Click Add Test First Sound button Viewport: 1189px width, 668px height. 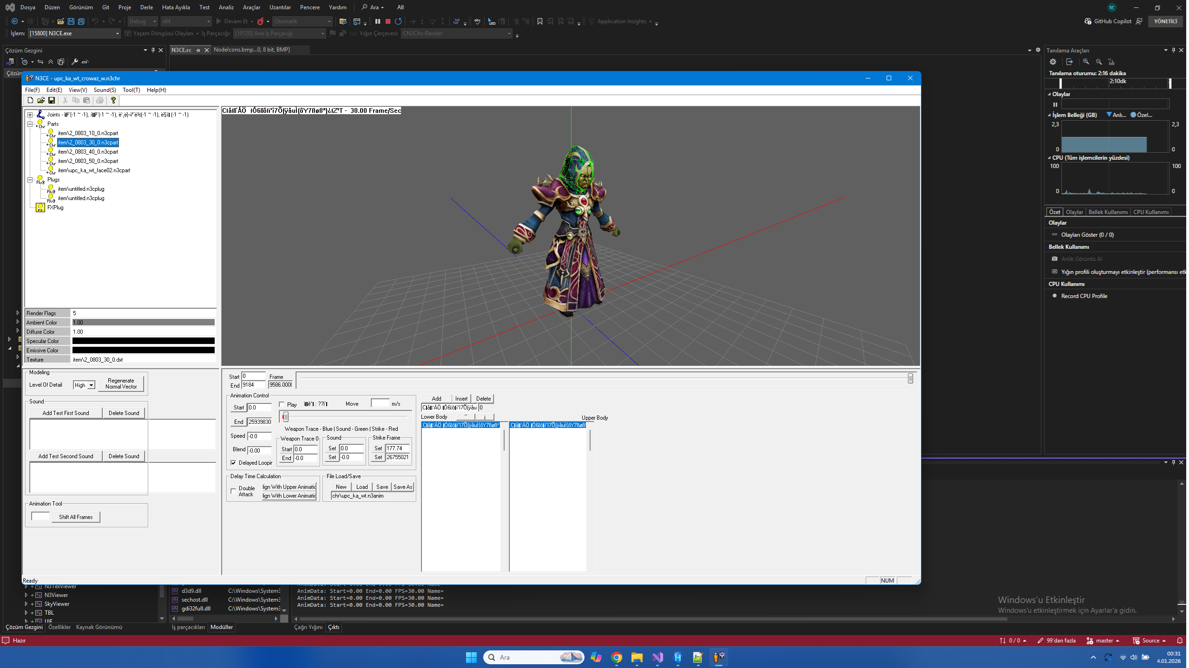point(66,413)
